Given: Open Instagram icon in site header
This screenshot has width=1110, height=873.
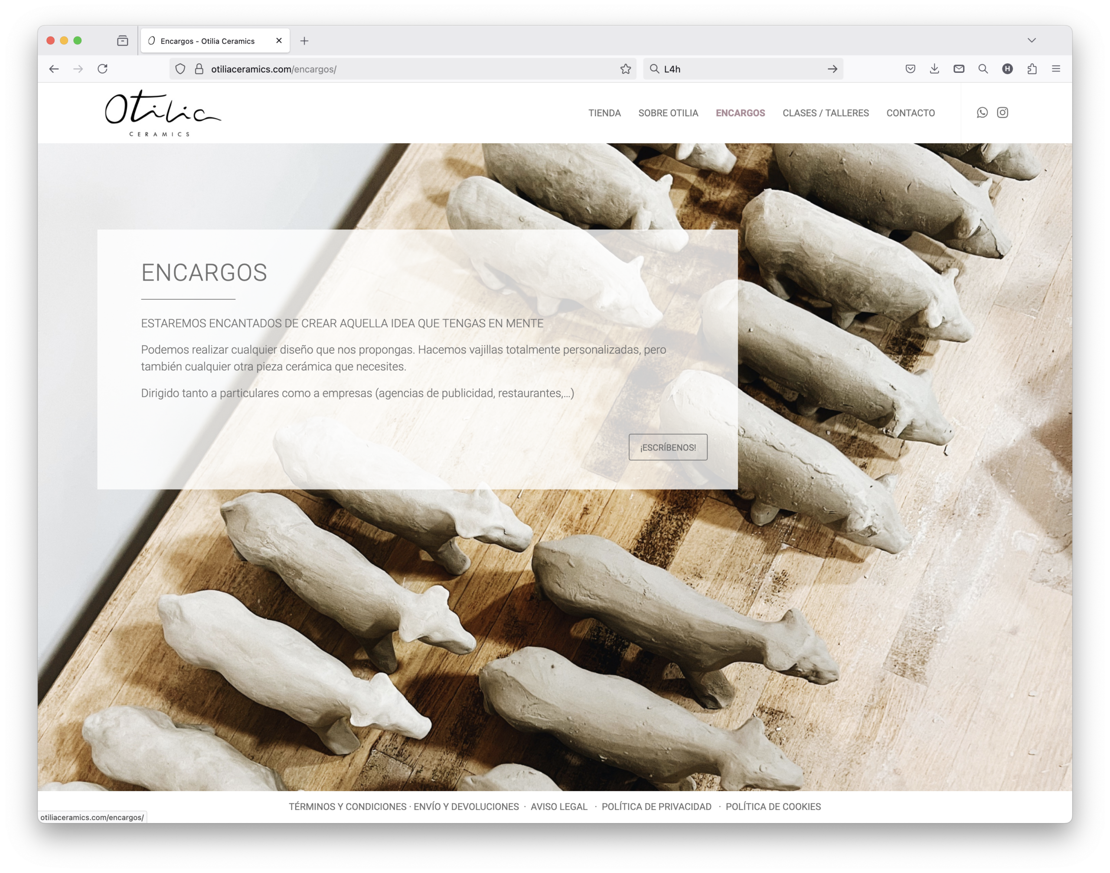Looking at the screenshot, I should click(x=1002, y=112).
